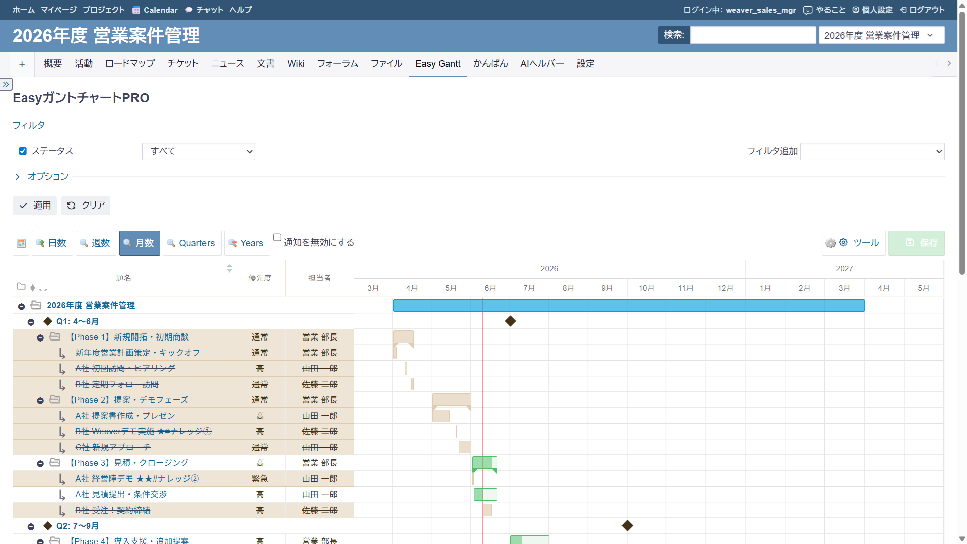Click the 担当者 column header
Image resolution: width=967 pixels, height=544 pixels.
click(319, 278)
